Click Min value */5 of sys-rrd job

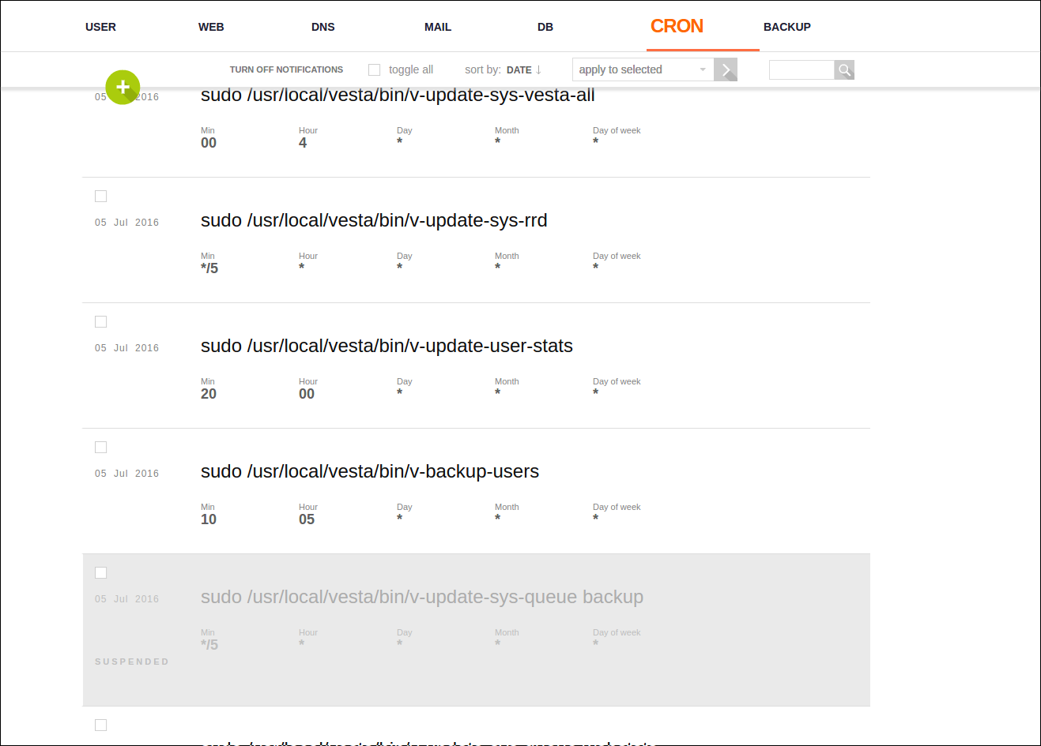(209, 268)
